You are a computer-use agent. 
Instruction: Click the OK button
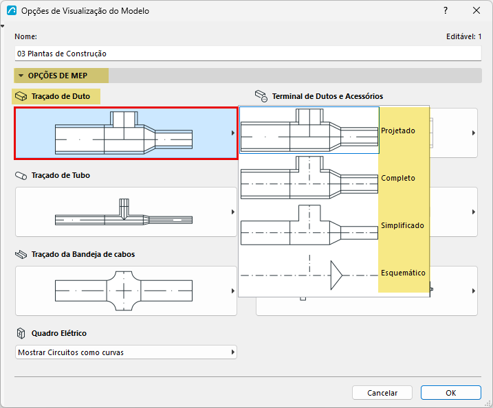[x=451, y=393]
